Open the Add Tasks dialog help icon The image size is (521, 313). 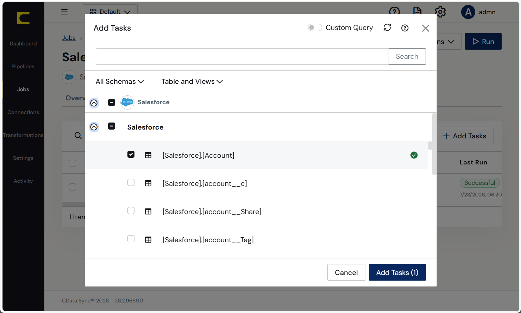click(x=405, y=28)
